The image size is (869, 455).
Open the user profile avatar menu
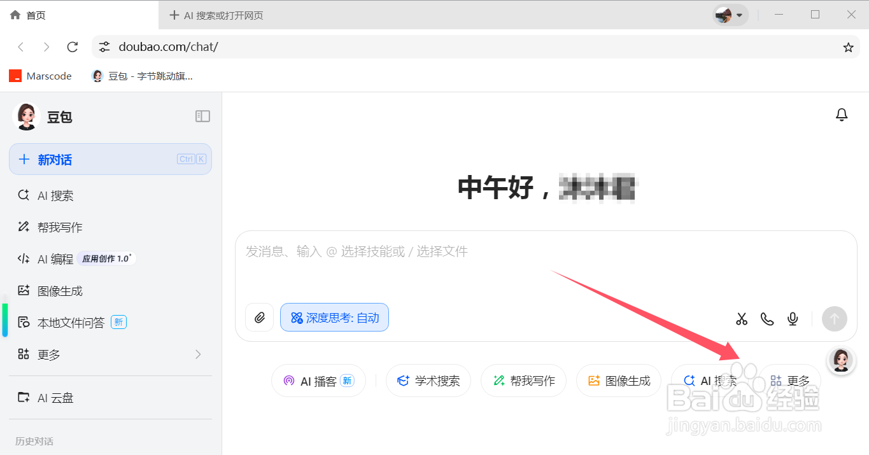click(730, 15)
